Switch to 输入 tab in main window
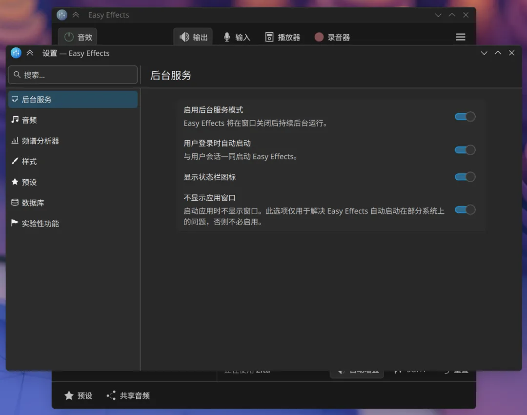Viewport: 527px width, 415px height. [237, 37]
